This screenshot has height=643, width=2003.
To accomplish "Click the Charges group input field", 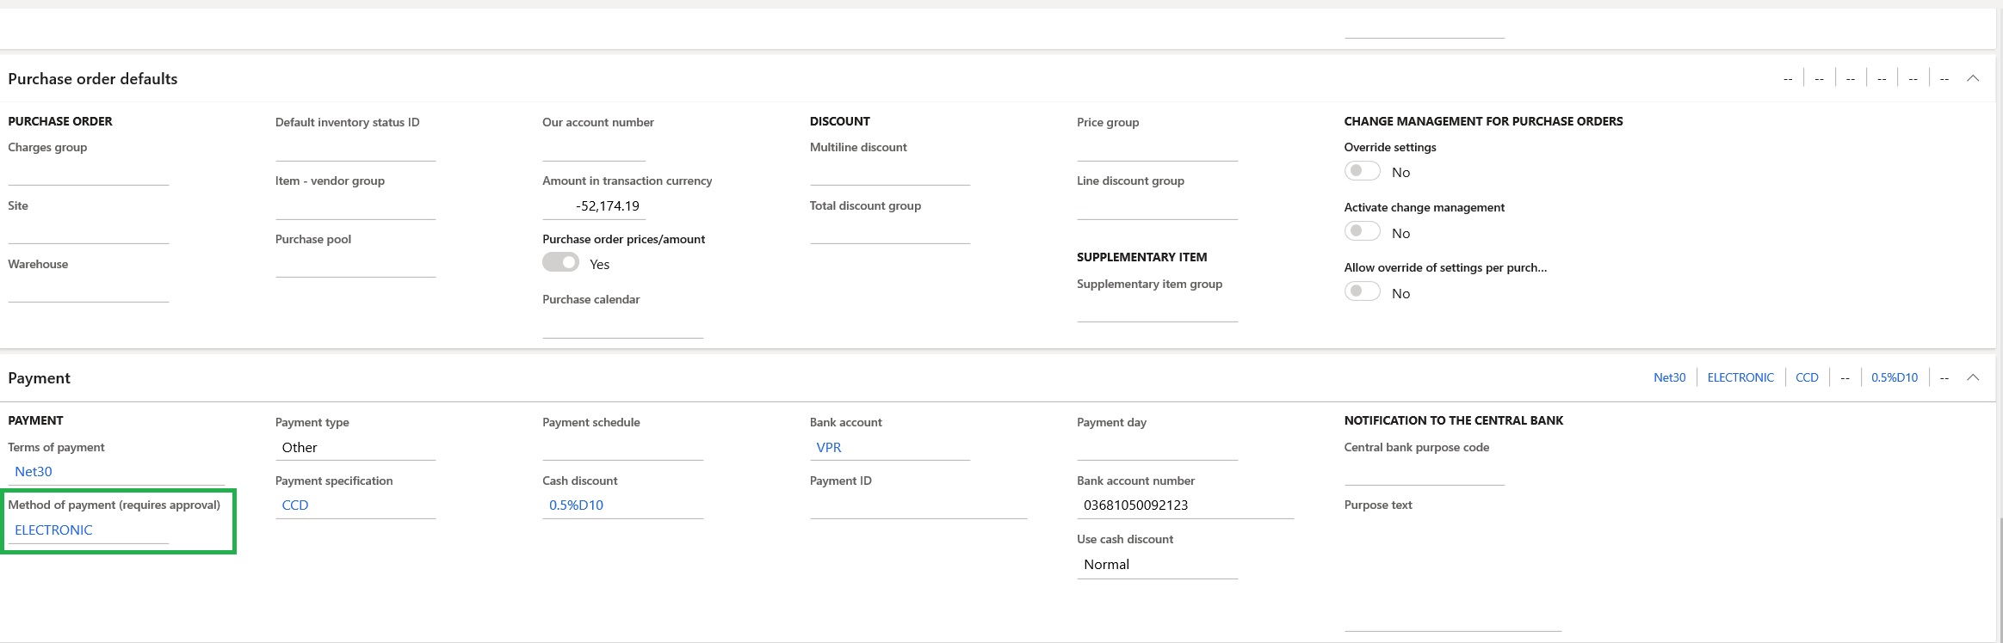I will (x=88, y=173).
